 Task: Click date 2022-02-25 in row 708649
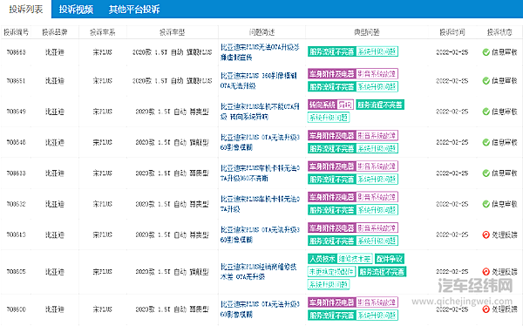[x=452, y=112]
